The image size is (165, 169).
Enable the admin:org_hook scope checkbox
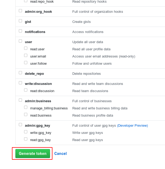[x=20, y=11]
